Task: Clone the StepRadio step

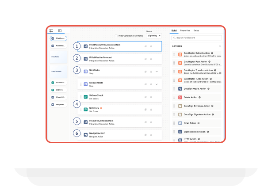Action: [146, 72]
